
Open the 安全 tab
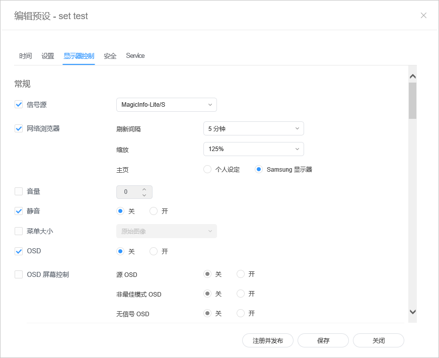point(110,56)
